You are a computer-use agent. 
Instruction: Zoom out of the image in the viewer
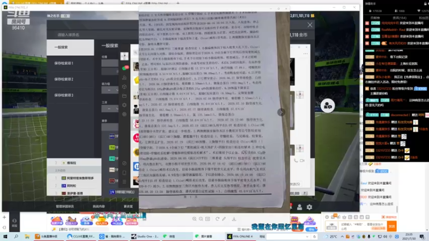[x=201, y=219]
